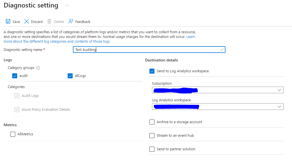The width and height of the screenshot is (292, 163).
Task: Click the Save floppy disk icon
Action: point(8,22)
